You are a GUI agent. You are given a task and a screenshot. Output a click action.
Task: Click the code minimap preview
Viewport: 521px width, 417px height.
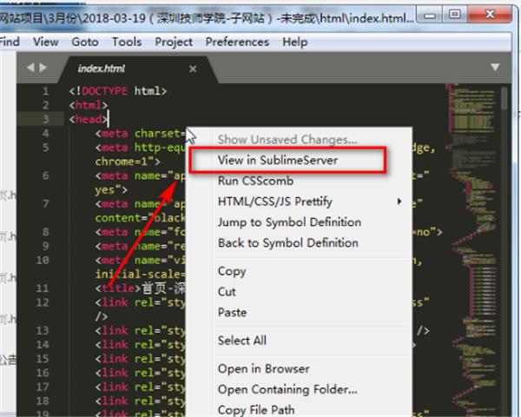[x=472, y=233]
